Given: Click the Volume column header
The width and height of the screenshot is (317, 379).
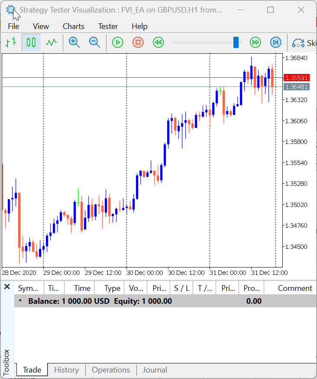Looking at the screenshot, I should pyautogui.click(x=136, y=288).
